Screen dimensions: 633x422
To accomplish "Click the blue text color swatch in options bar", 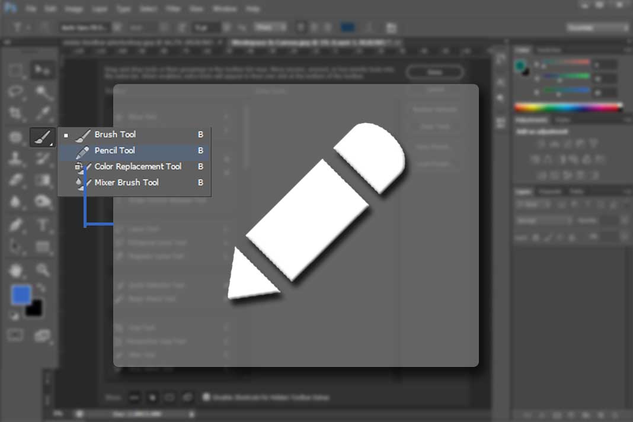I will coord(347,27).
